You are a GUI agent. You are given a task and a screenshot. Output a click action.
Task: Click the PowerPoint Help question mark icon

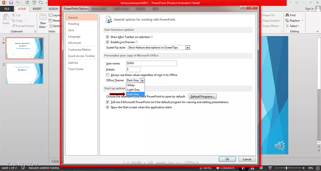(290, 3)
